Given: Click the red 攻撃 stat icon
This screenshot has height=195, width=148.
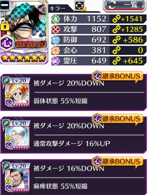Looking at the screenshot, I should click(56, 29).
